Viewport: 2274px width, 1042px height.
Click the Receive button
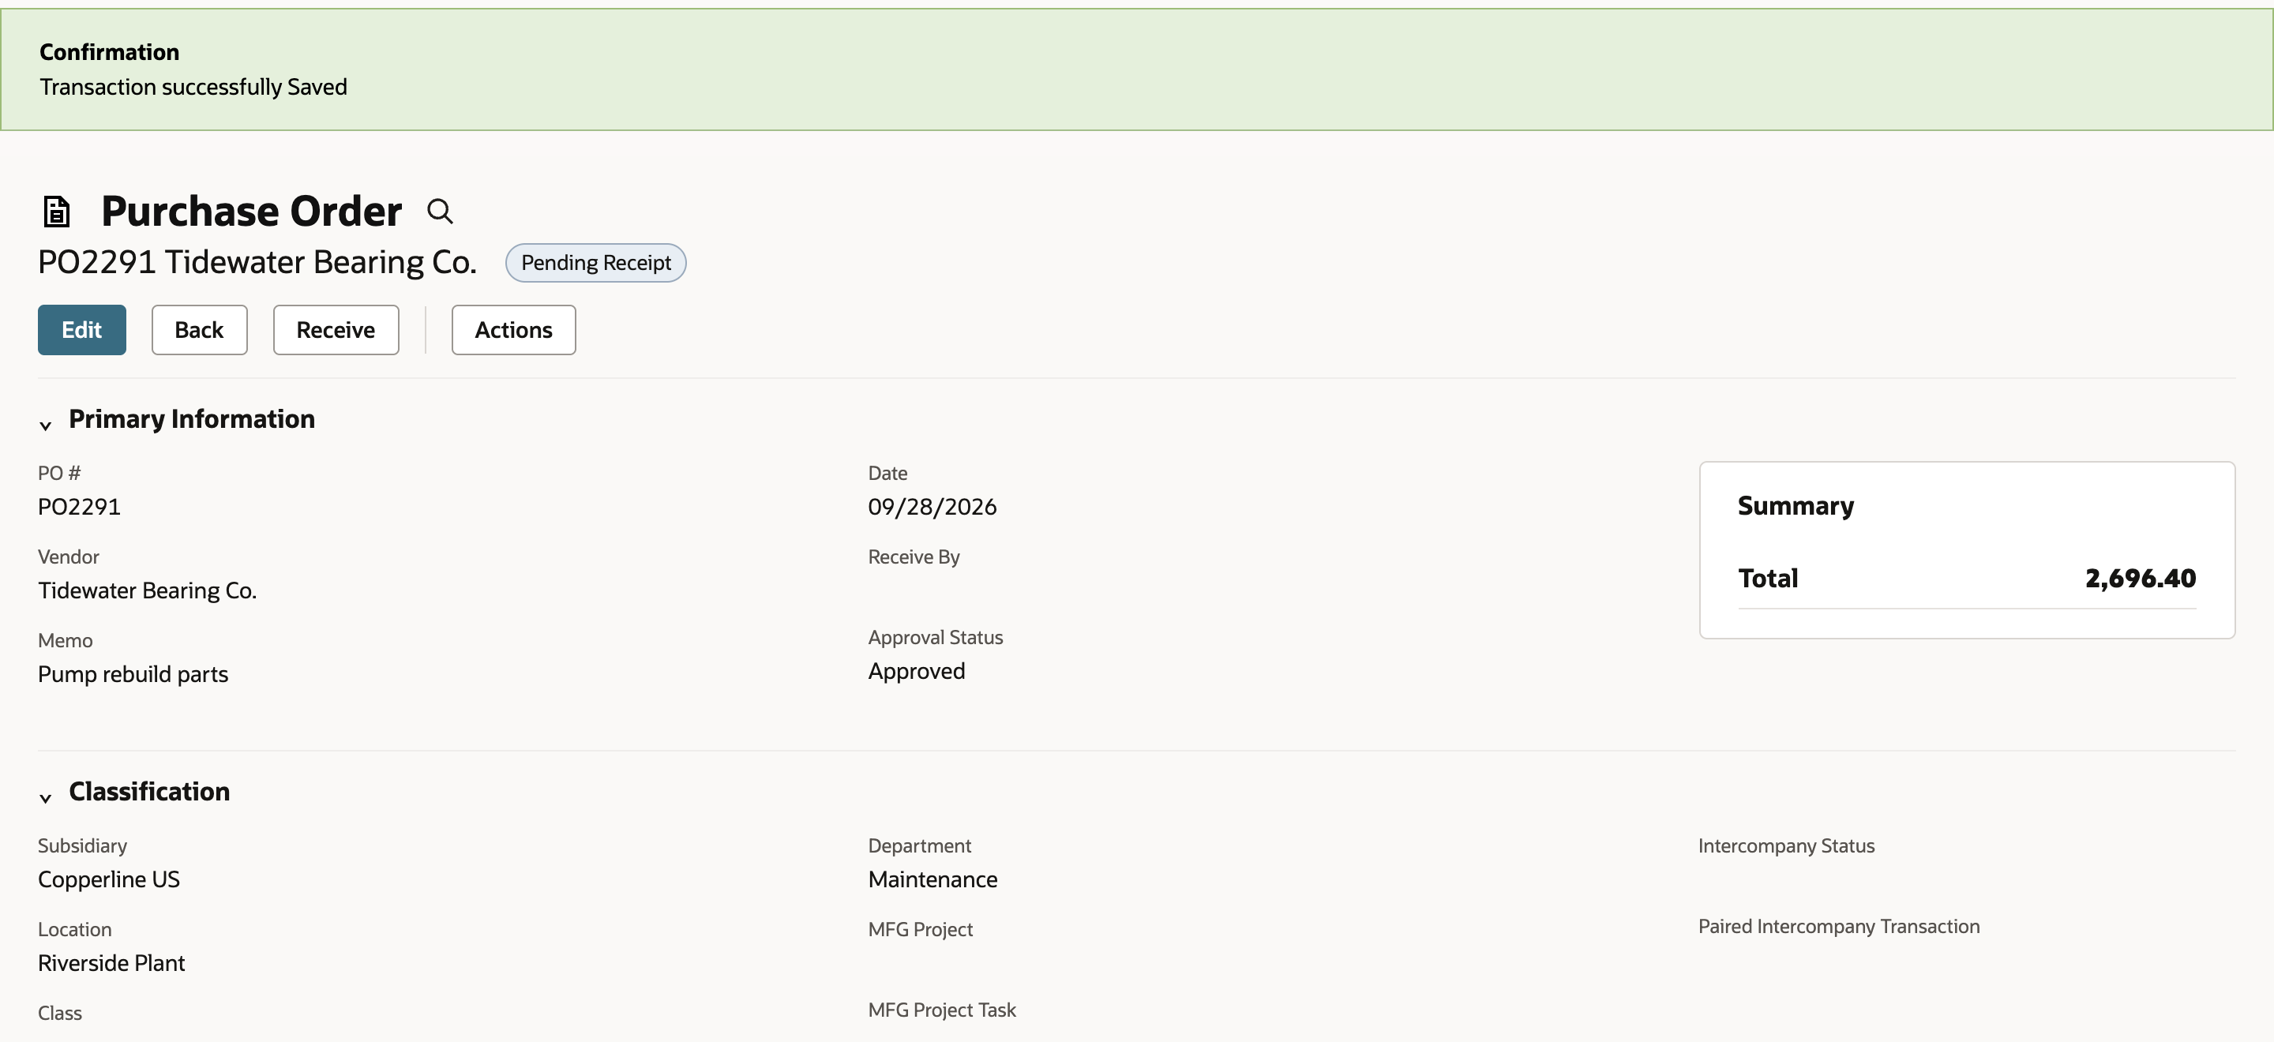[336, 330]
